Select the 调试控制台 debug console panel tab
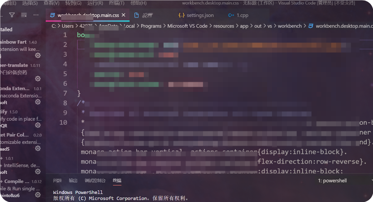This screenshot has width=373, height=202. pyautogui.click(x=95, y=181)
